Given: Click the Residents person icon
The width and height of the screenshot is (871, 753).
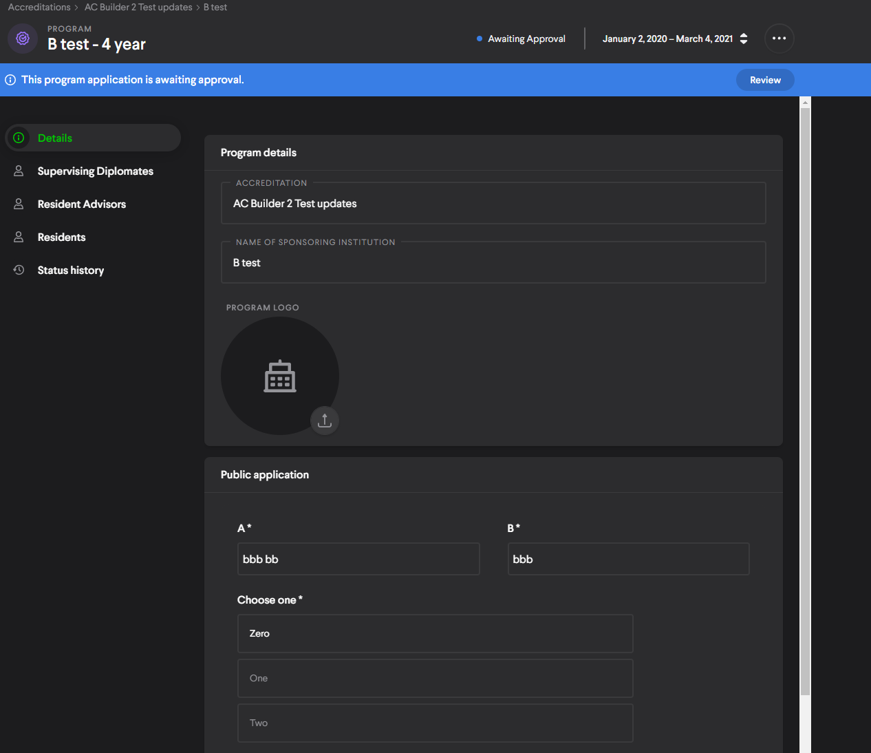Looking at the screenshot, I should 19,237.
